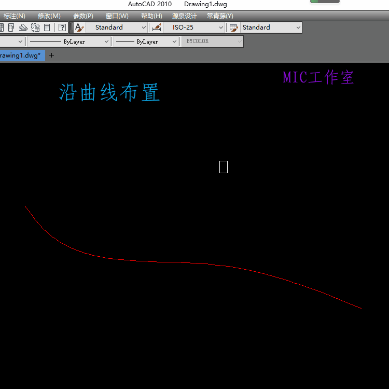The height and width of the screenshot is (389, 389).
Task: Select the blue 沿曲线布置 text
Action: click(x=109, y=92)
